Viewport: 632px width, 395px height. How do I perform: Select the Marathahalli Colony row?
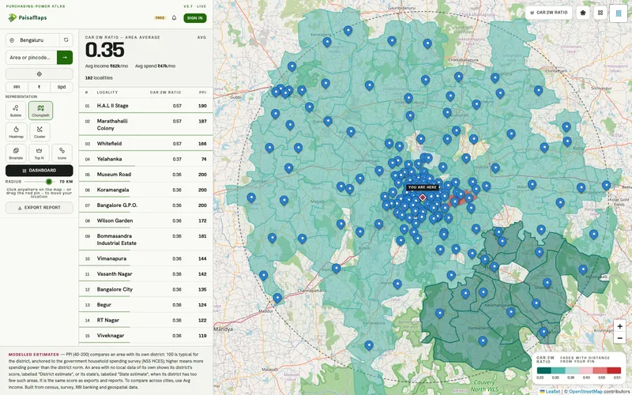pyautogui.click(x=145, y=125)
